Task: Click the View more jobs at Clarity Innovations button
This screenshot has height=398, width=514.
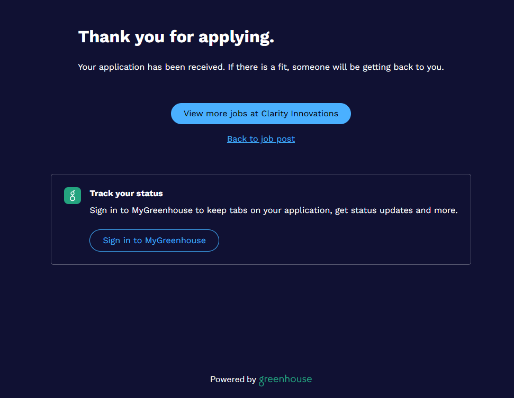Action: (x=260, y=114)
